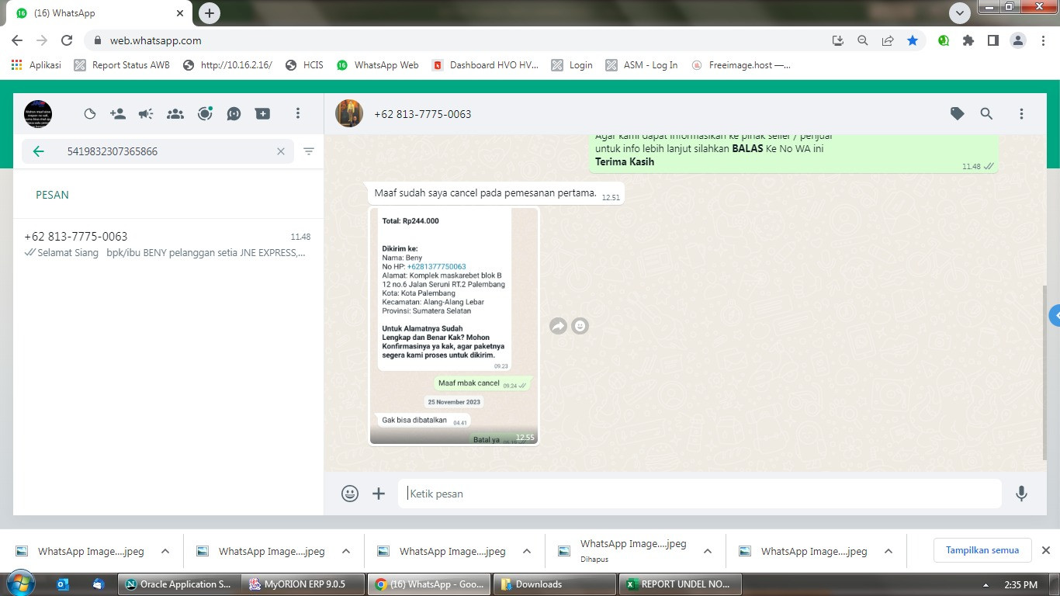Click the megaphone broadcast icon in the sidebar header
Screen dimensions: 1060x596
tap(146, 114)
